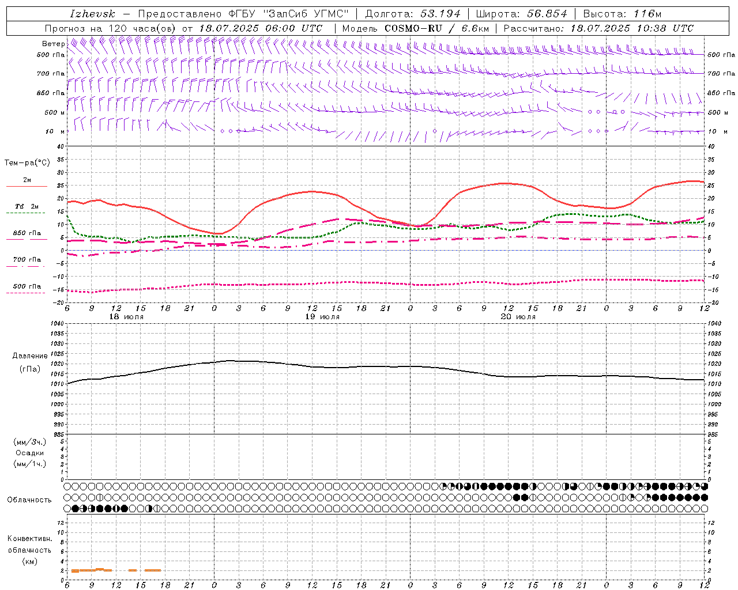
Task: Click the "Ветер" wind panel label
Action: click(x=54, y=44)
